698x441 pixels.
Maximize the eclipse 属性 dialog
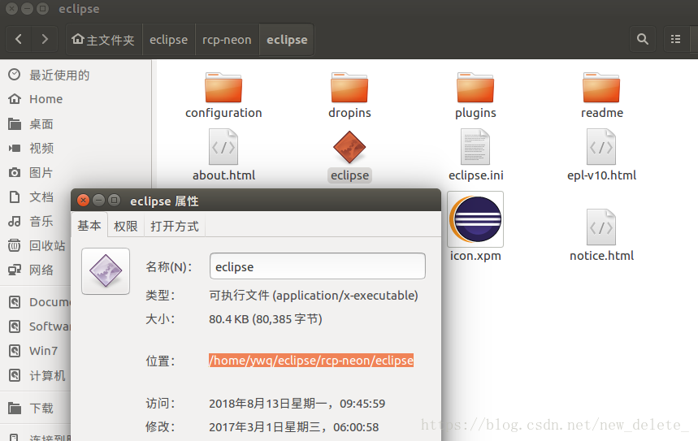pyautogui.click(x=115, y=201)
